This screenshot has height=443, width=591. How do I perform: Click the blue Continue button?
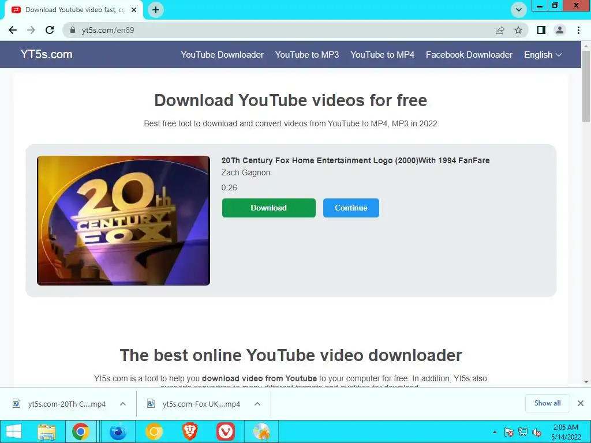tap(351, 208)
